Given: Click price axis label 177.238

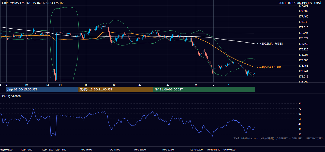Looking at the screenshot, I should [303, 22].
